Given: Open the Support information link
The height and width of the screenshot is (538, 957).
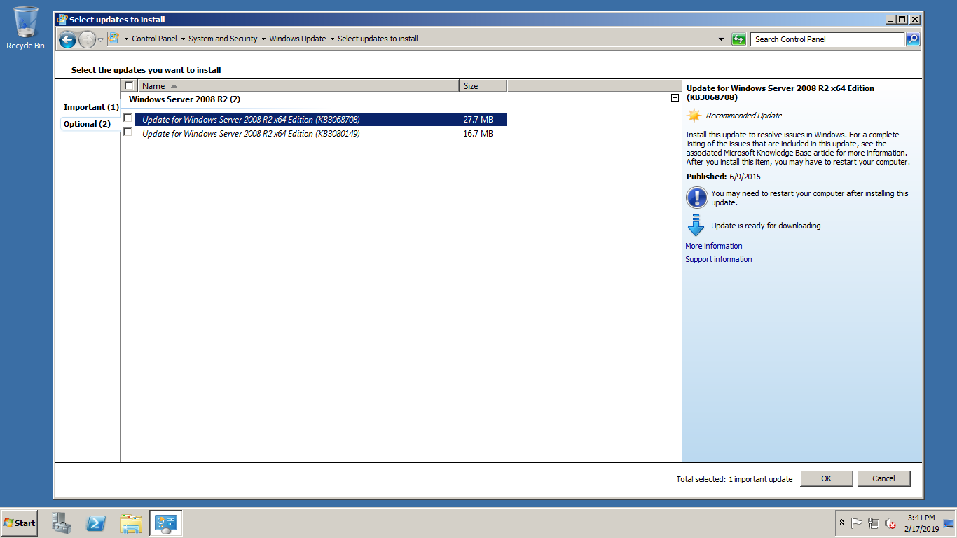Looking at the screenshot, I should pyautogui.click(x=718, y=259).
